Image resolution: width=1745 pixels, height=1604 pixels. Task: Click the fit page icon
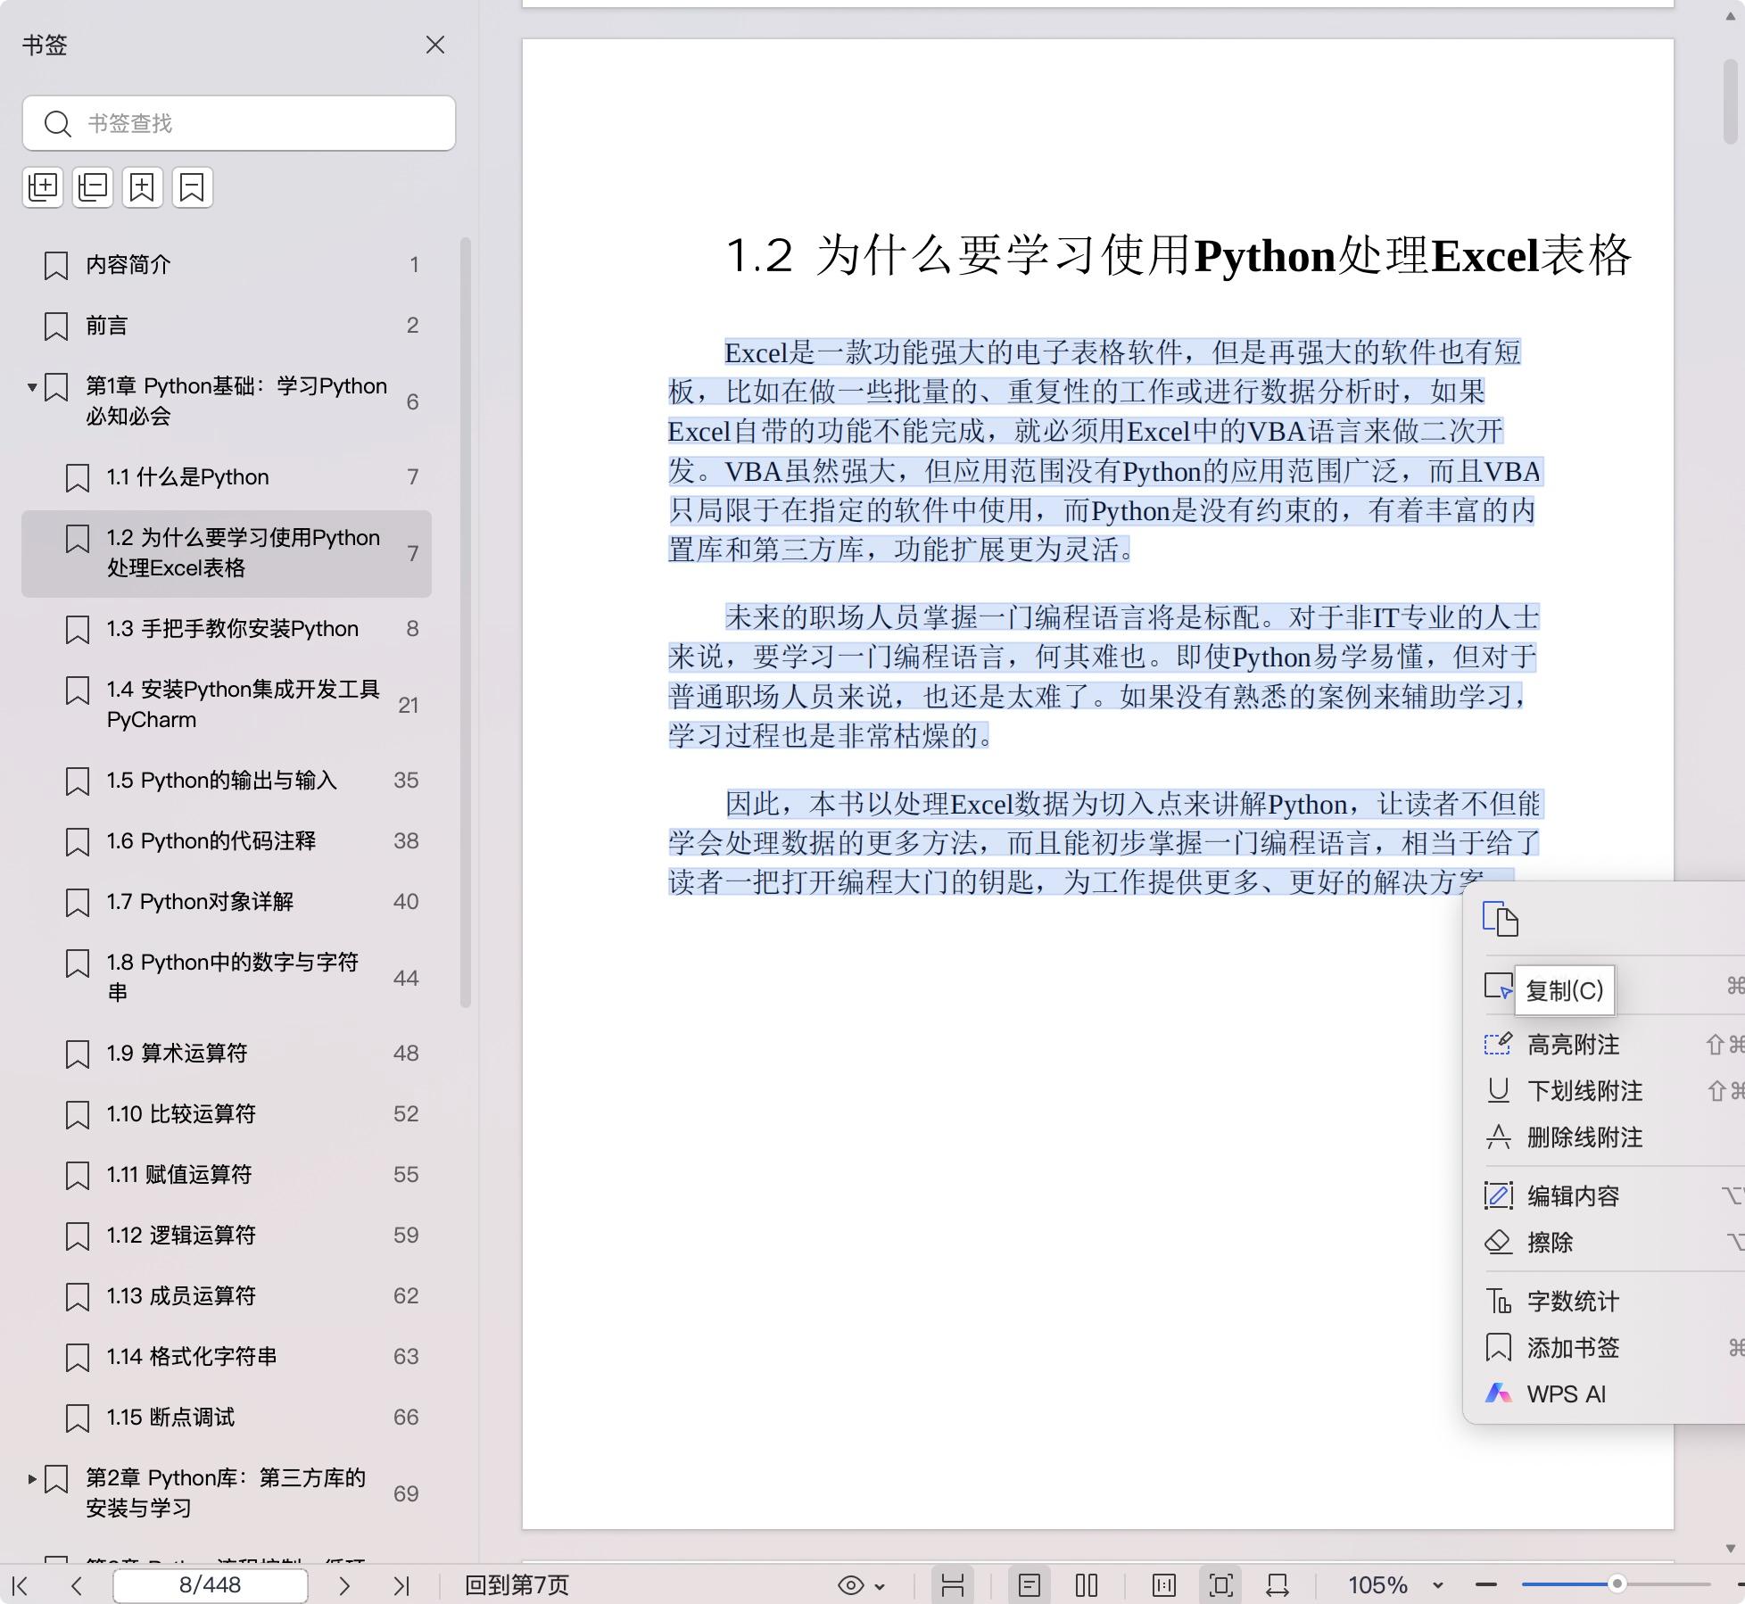(x=1221, y=1585)
